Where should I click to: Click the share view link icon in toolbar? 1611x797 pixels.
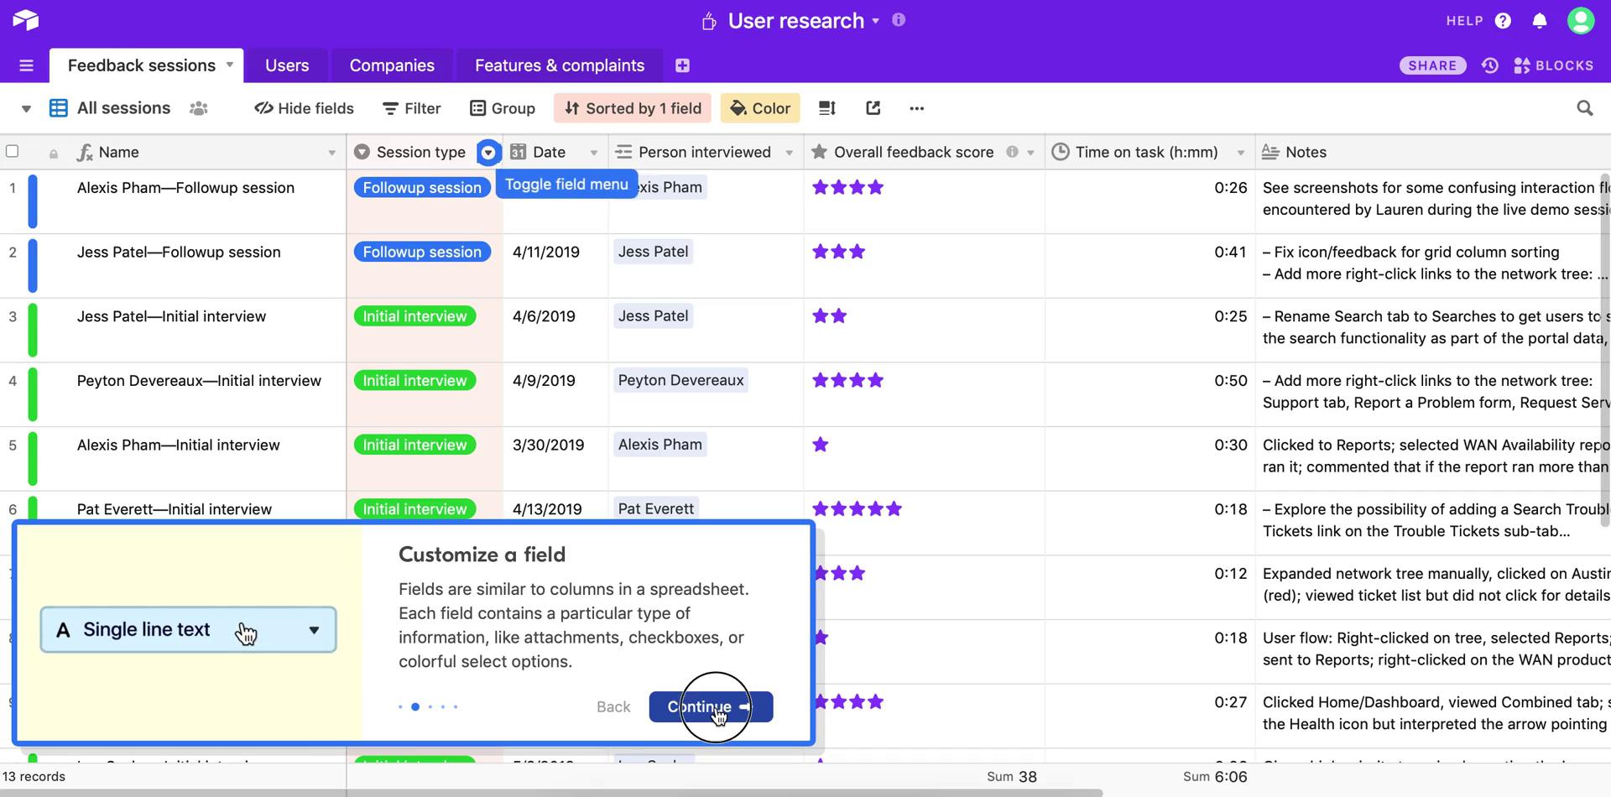coord(873,107)
